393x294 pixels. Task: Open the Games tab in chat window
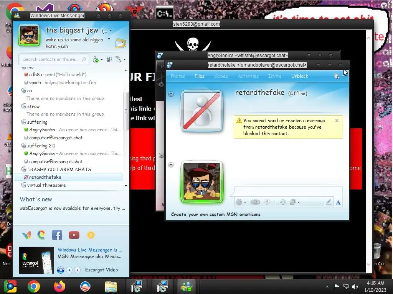pos(221,76)
